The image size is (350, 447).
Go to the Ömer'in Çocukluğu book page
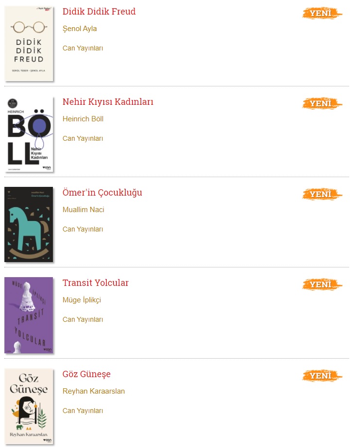coord(102,193)
